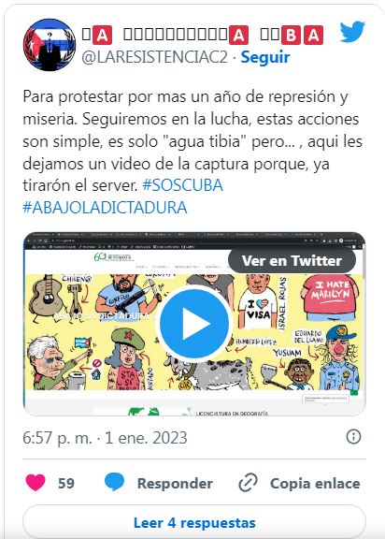Click the Twitter bird logo
Viewport: 385px width, 539px height.
coord(352,32)
